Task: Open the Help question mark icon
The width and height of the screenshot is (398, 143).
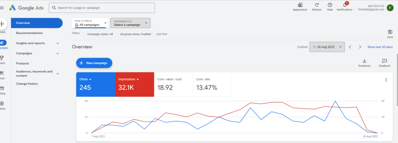Action: [330, 5]
